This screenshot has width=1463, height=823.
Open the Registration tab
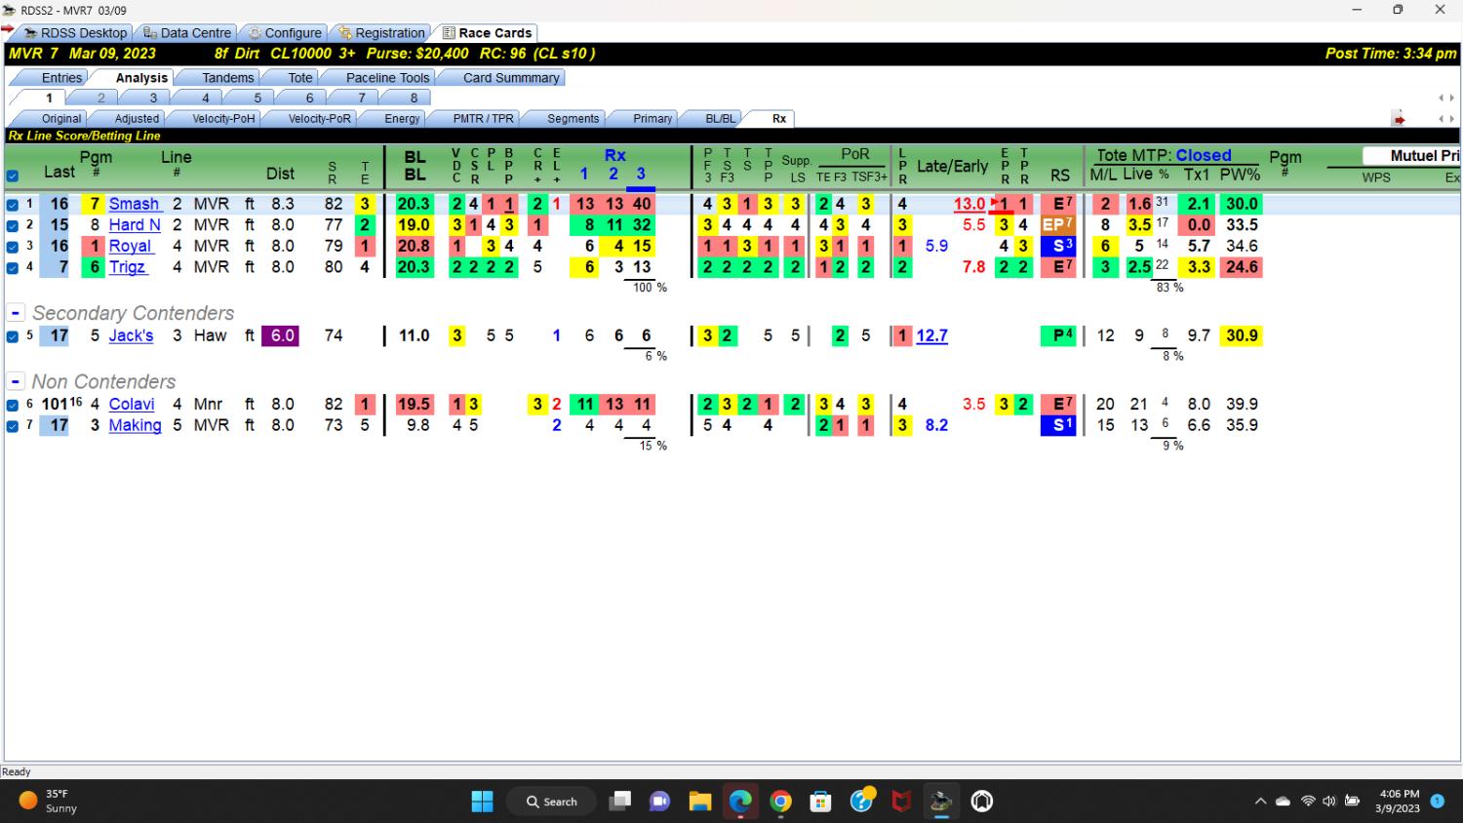pos(381,32)
